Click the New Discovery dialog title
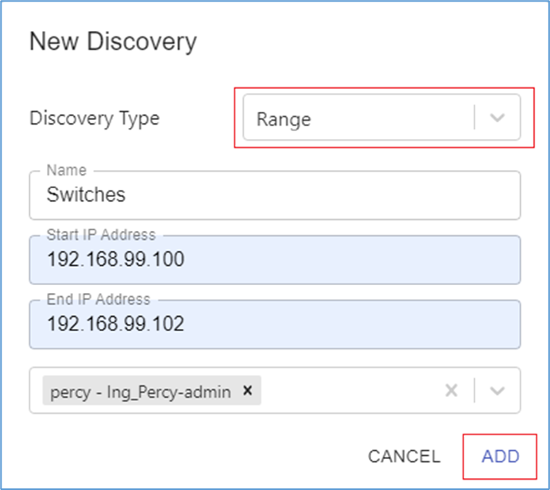 pos(112,41)
